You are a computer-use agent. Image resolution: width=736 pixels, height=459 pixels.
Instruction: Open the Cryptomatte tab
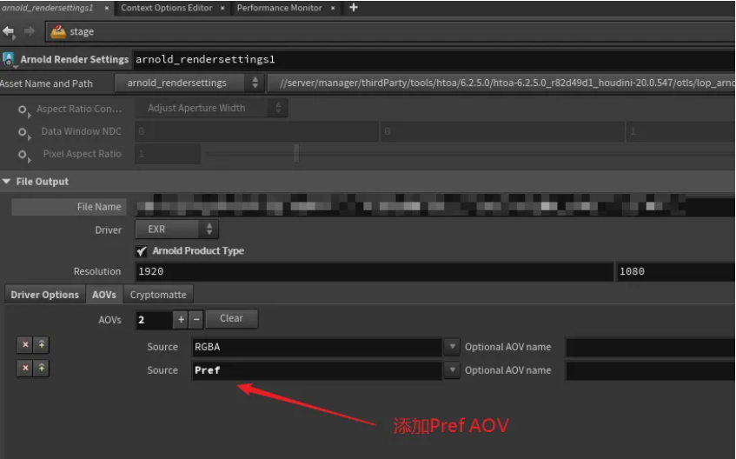click(158, 295)
